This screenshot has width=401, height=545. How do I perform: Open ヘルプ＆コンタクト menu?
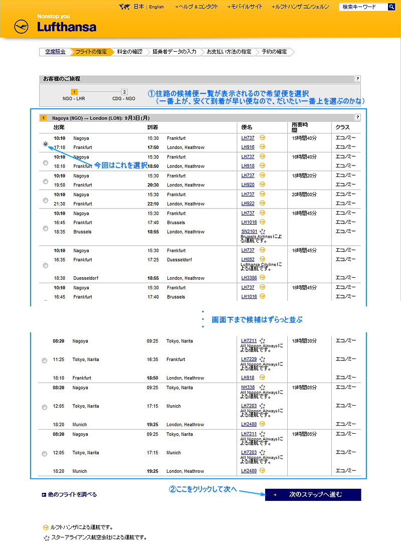click(196, 7)
